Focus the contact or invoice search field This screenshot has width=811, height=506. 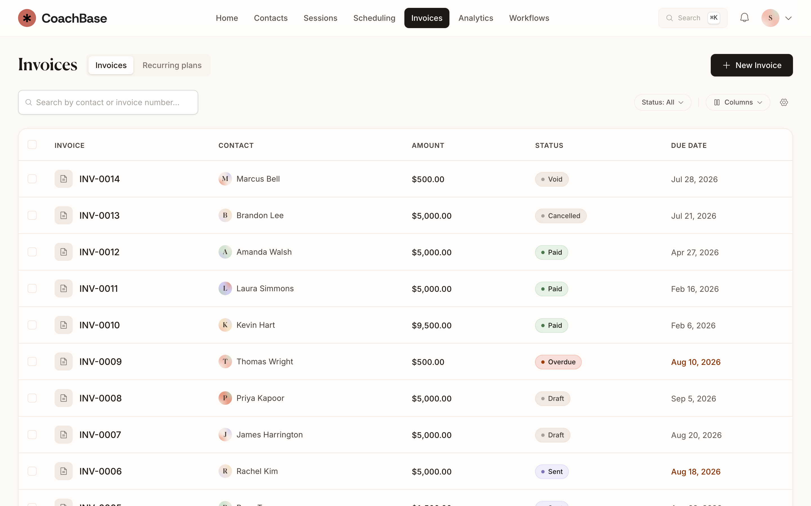[108, 102]
